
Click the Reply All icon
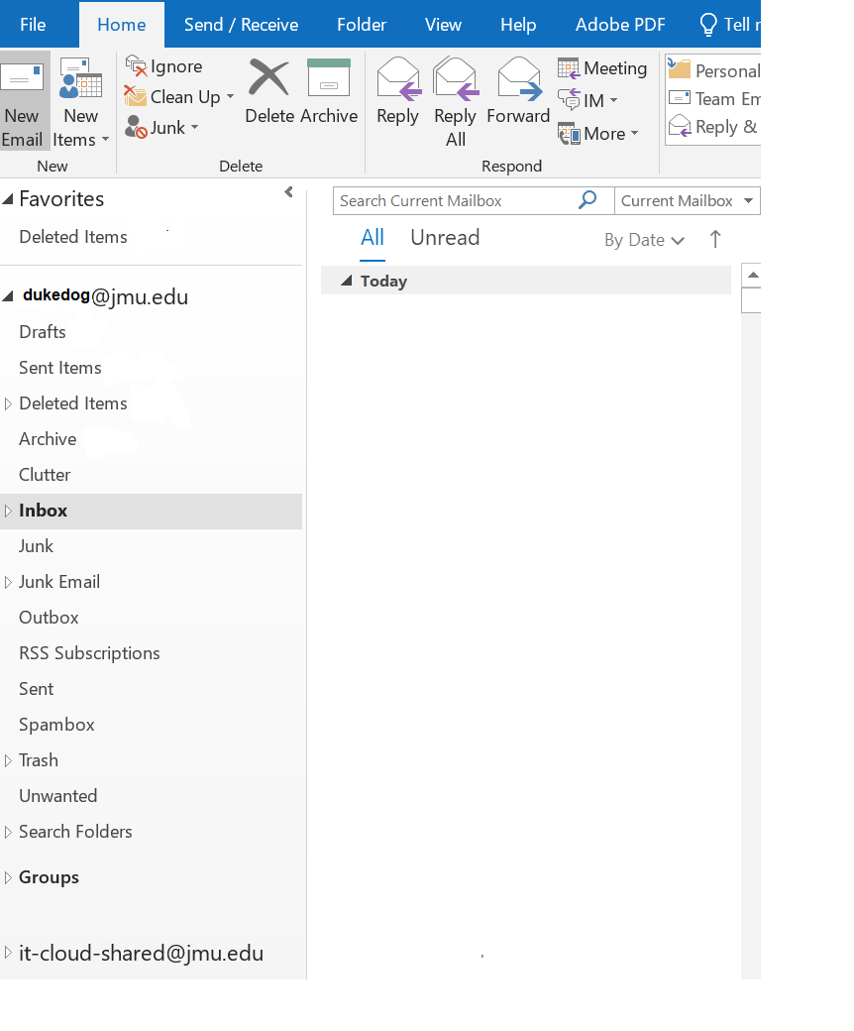[x=456, y=79]
